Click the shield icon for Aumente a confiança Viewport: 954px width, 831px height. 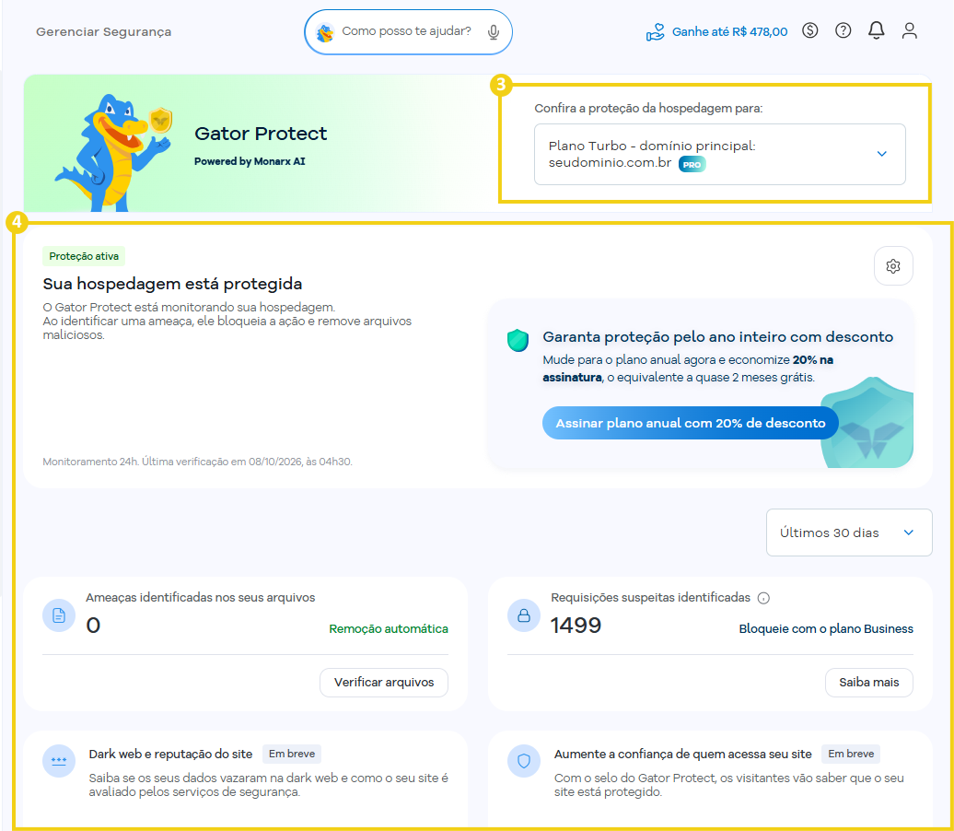524,761
